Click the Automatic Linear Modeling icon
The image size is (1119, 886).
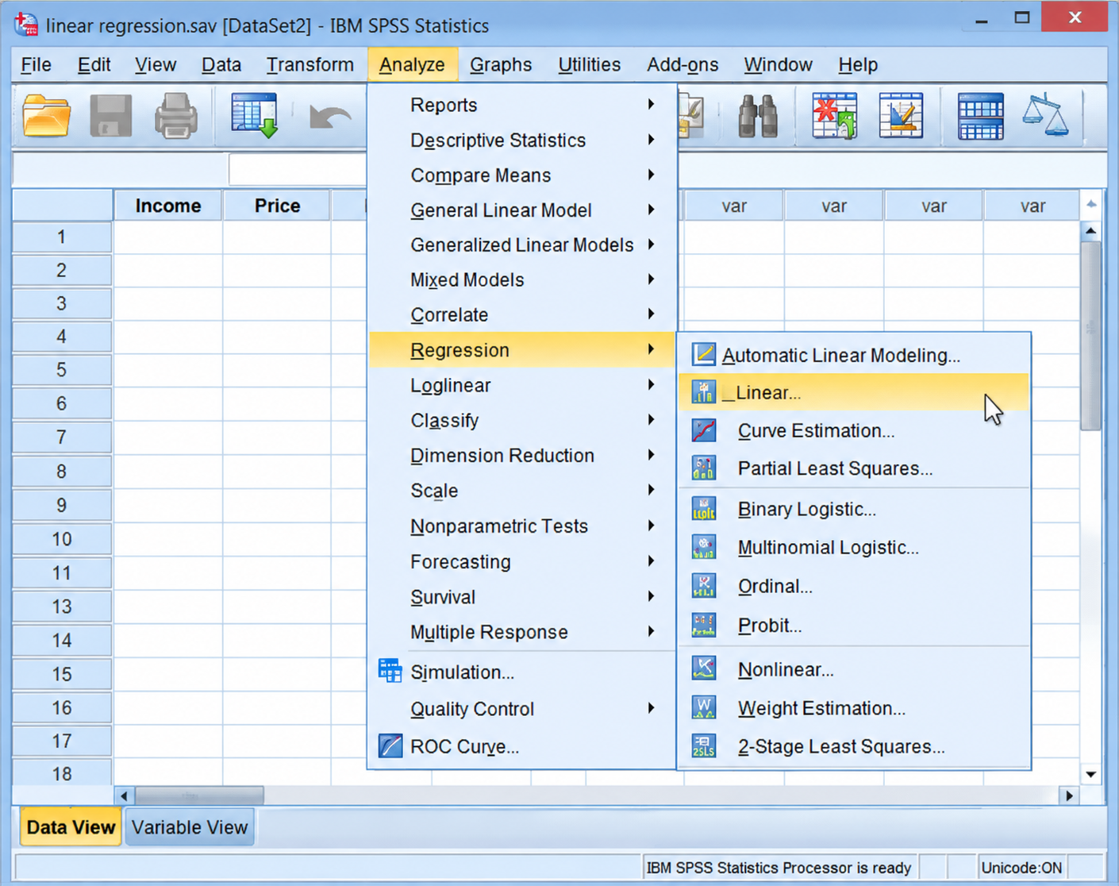(703, 354)
